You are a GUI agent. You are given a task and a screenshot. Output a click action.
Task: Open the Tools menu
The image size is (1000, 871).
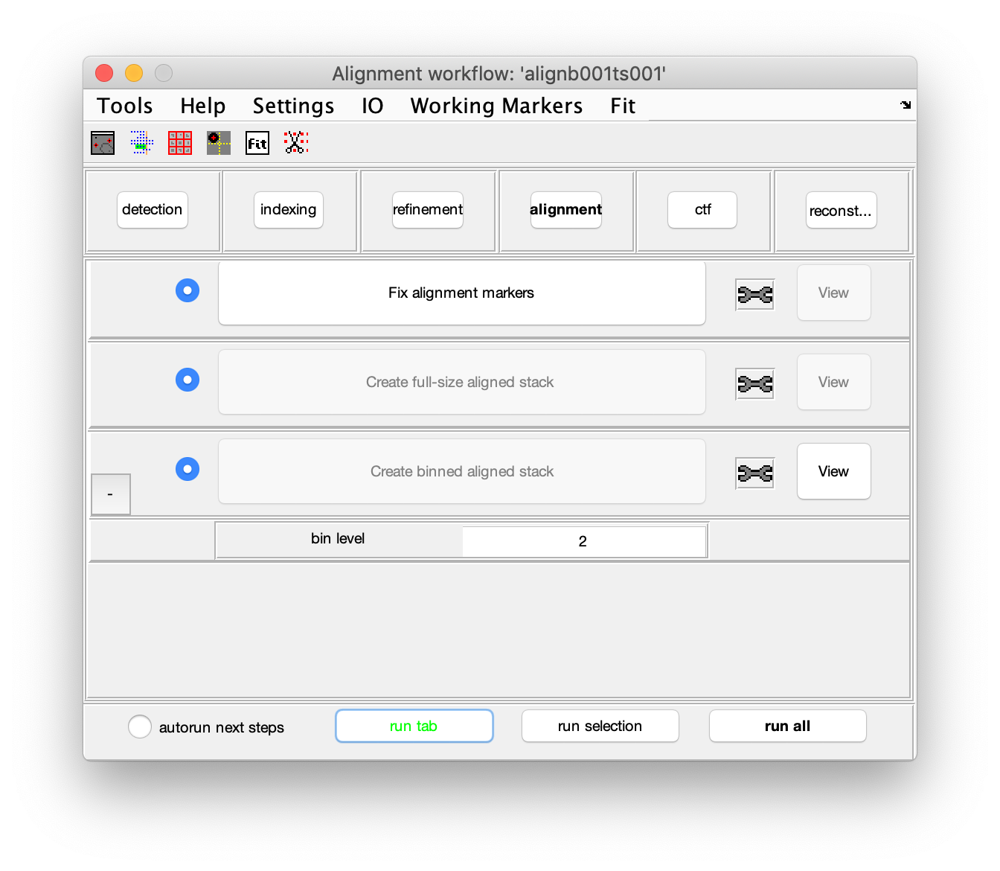[125, 106]
